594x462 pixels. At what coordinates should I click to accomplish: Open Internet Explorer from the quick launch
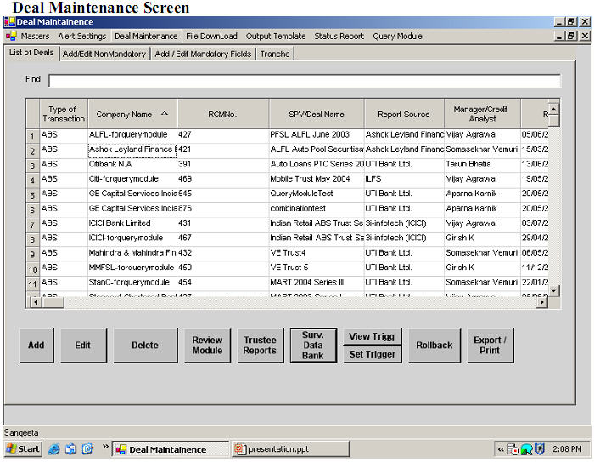tap(53, 449)
